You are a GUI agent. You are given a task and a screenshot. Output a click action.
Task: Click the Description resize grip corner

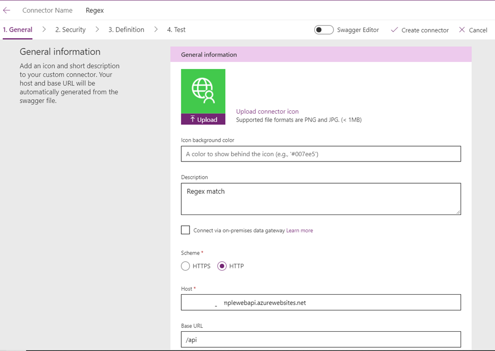[x=458, y=212]
